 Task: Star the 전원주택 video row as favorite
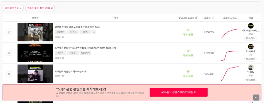[9, 53]
